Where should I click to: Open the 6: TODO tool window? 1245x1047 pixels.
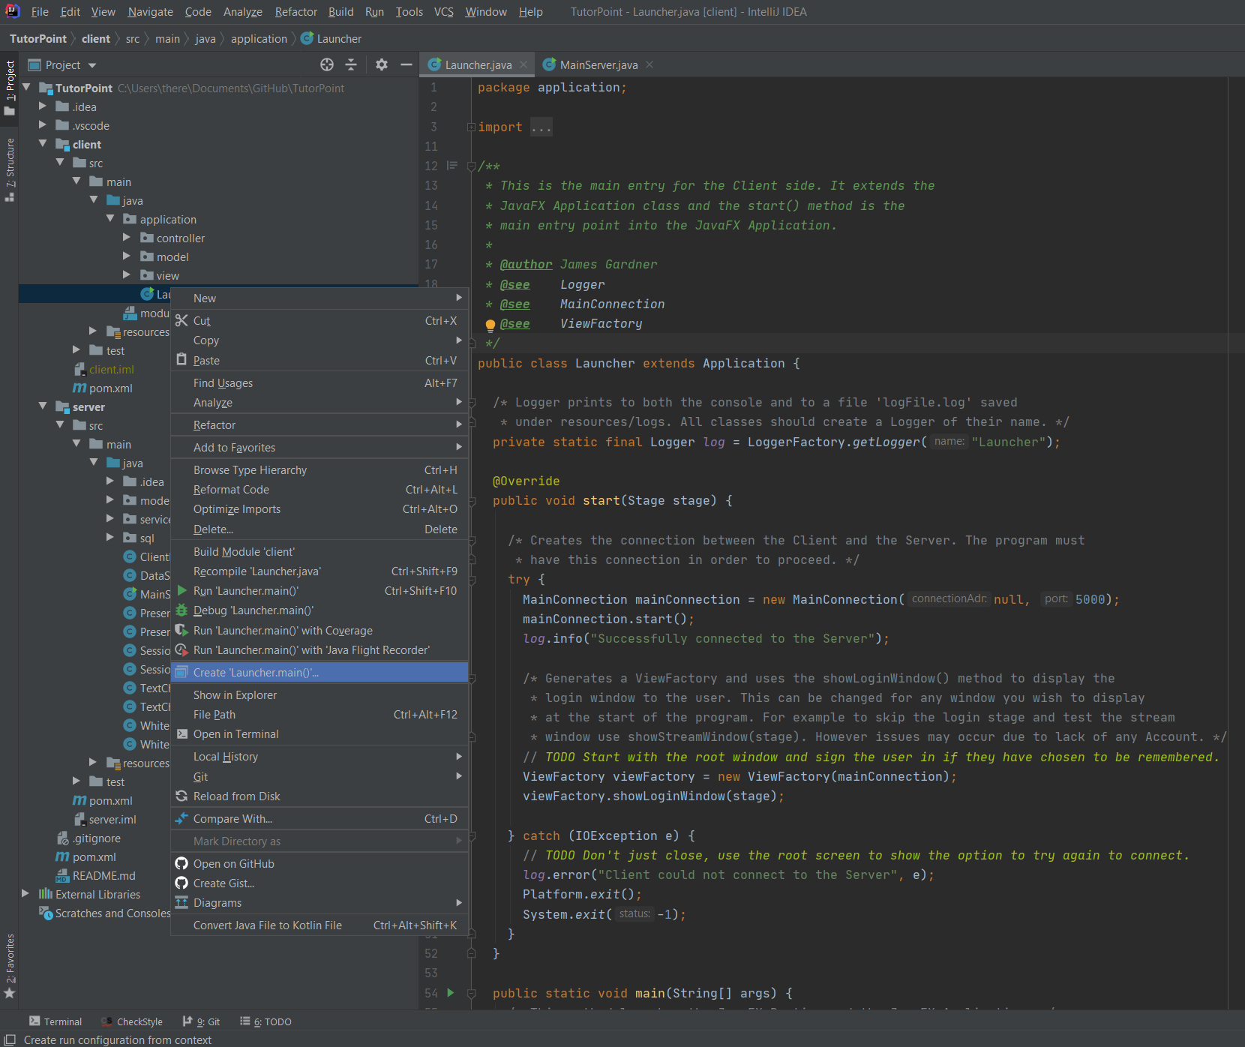(265, 1021)
